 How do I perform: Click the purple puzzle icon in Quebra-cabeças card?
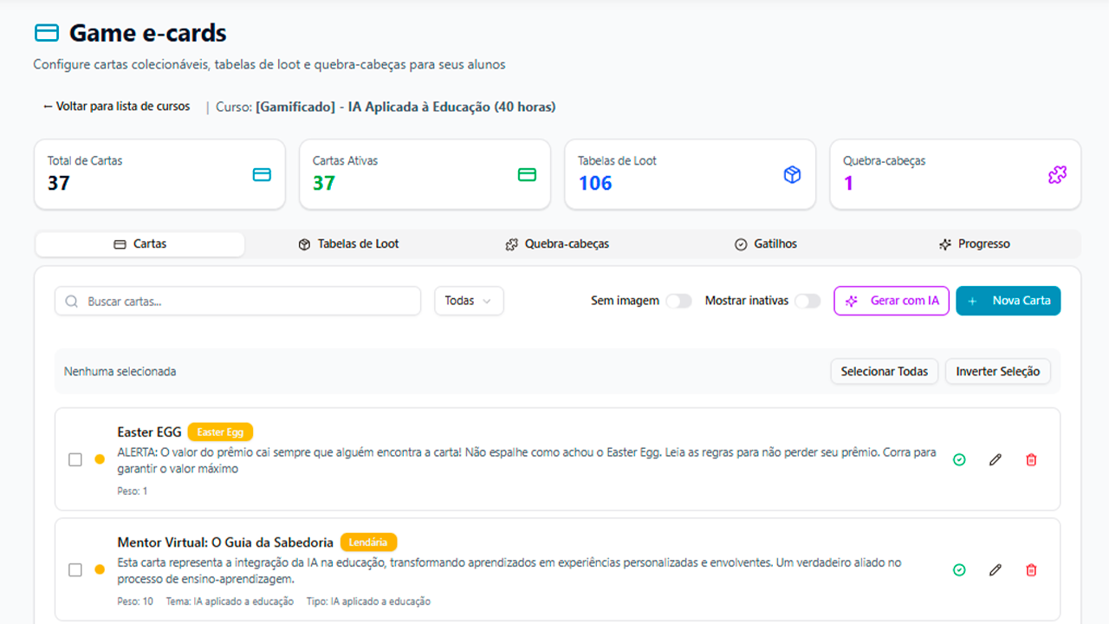1057,175
